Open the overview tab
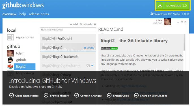The height and width of the screenshot is (107, 194). (9, 14)
